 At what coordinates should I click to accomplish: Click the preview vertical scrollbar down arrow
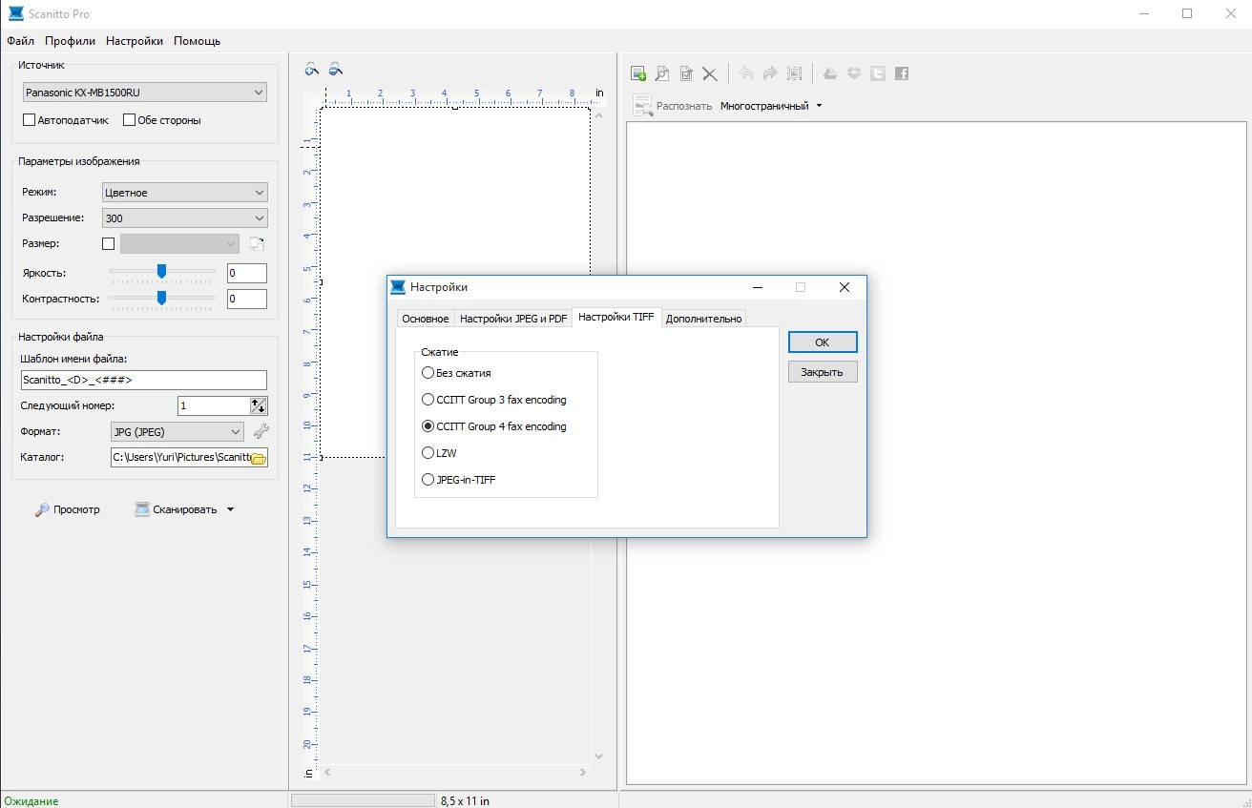pos(598,756)
